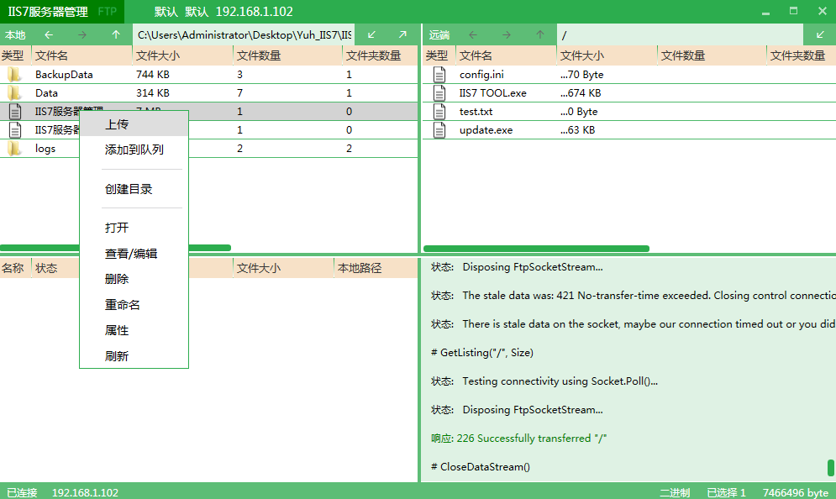Image resolution: width=836 pixels, height=499 pixels.
Task: Click the remote panel's down-left arrow icon
Action: (x=821, y=35)
